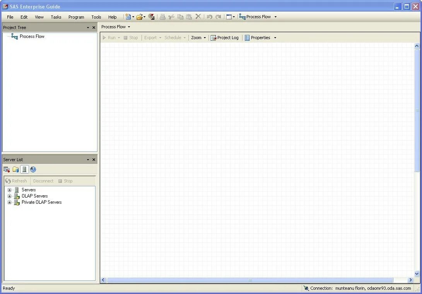Select the Private OLAP Servers item
The image size is (422, 294).
41,202
